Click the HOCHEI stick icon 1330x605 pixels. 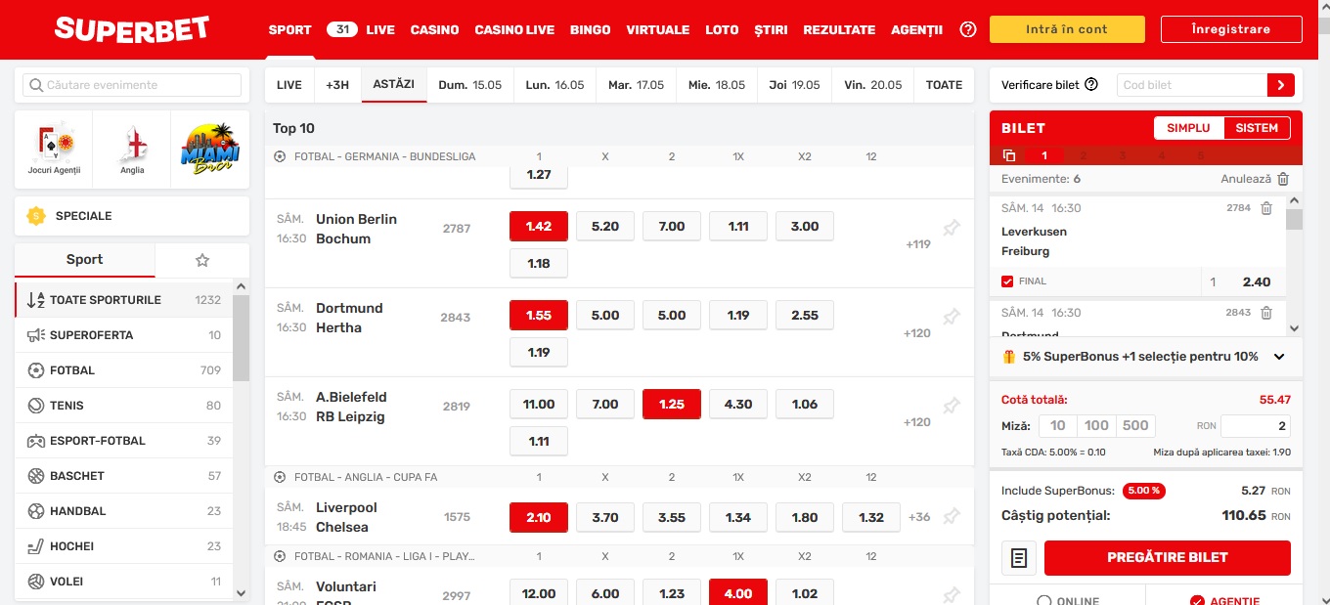36,546
